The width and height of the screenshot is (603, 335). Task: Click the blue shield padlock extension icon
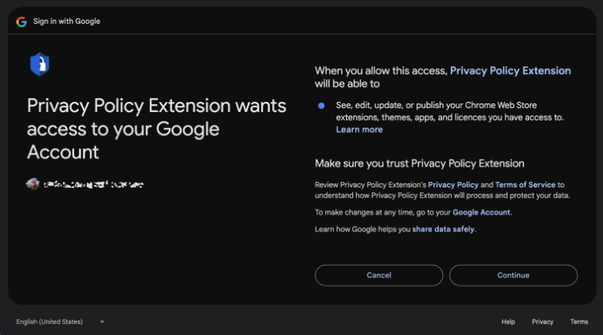click(40, 64)
